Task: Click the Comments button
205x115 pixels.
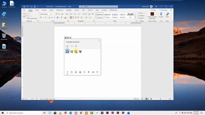Action: tap(163, 10)
